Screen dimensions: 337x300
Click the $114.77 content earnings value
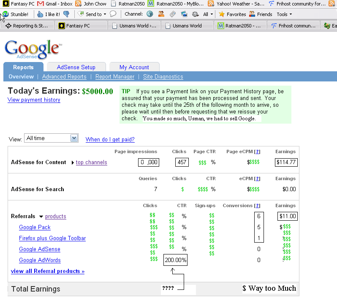point(286,162)
